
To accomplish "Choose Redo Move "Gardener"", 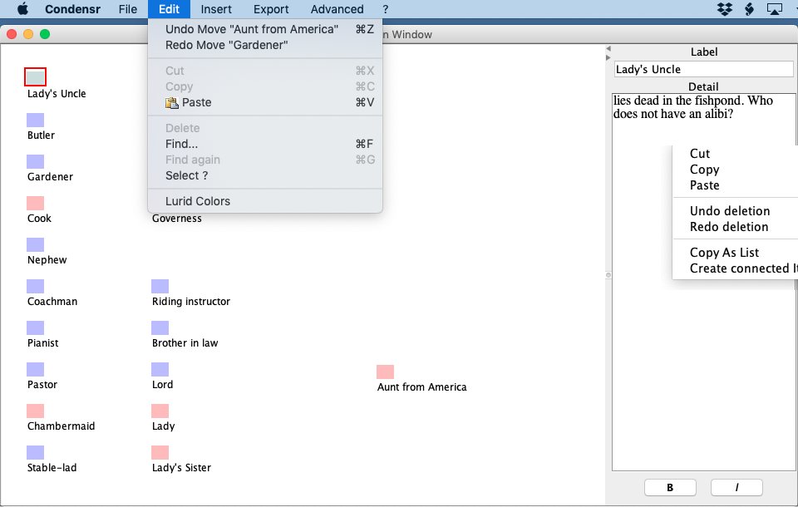I will pos(265,45).
